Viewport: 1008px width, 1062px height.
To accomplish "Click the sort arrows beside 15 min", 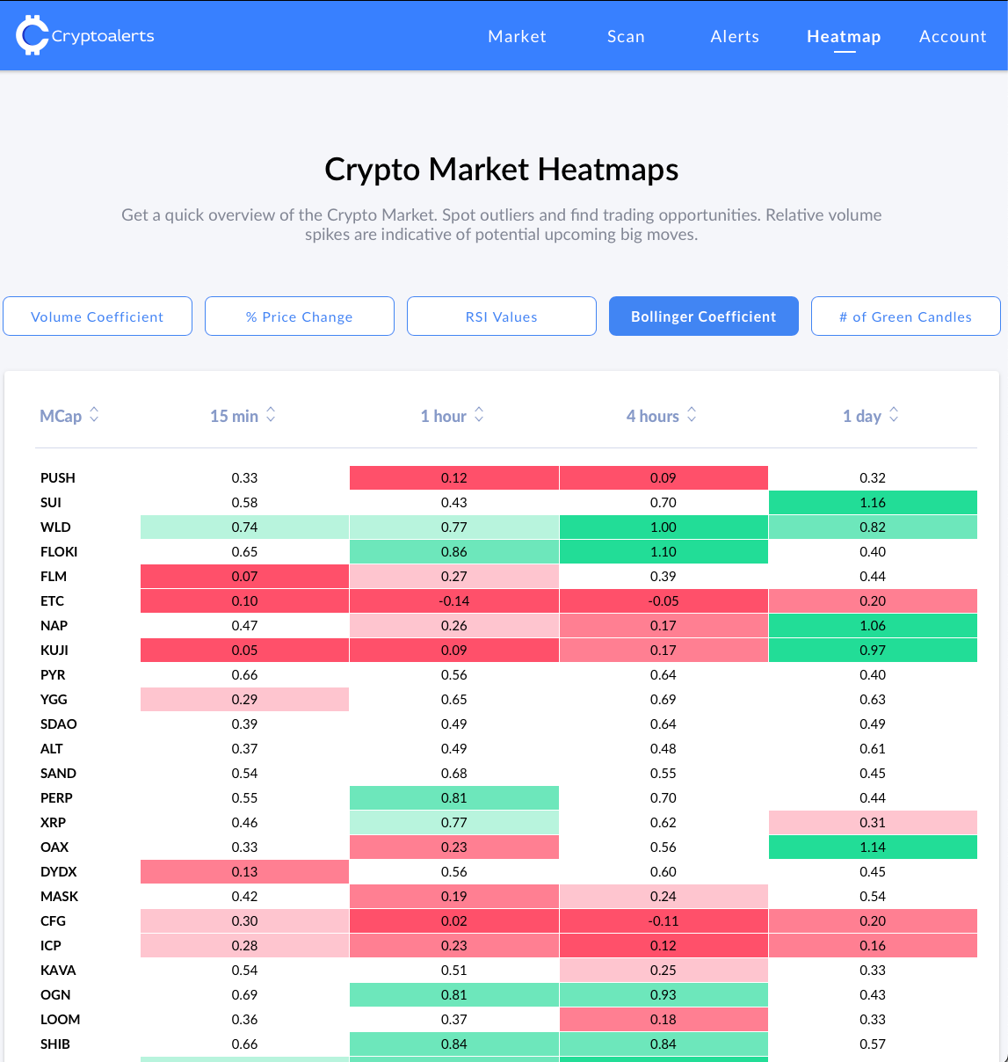I will 271,415.
